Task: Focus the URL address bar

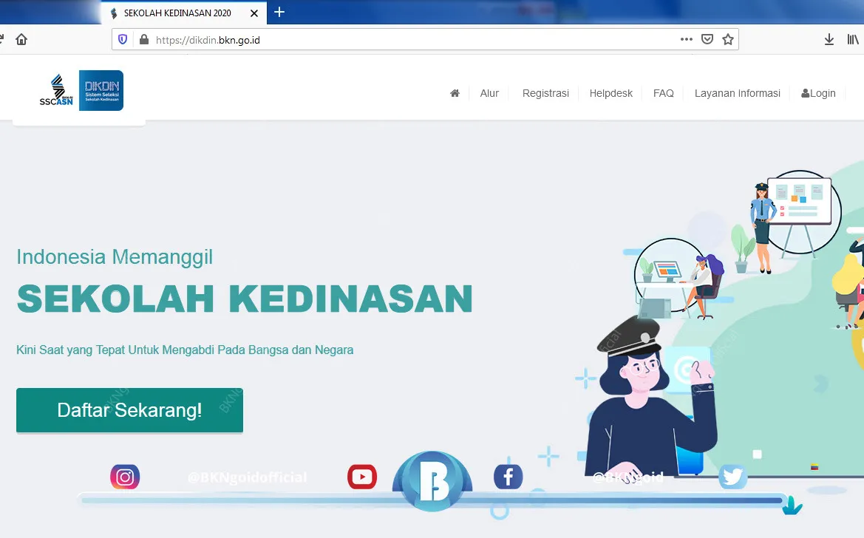Action: tap(408, 40)
